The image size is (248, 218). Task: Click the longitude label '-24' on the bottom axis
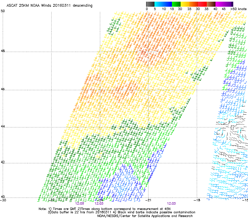pyautogui.click(x=100, y=200)
